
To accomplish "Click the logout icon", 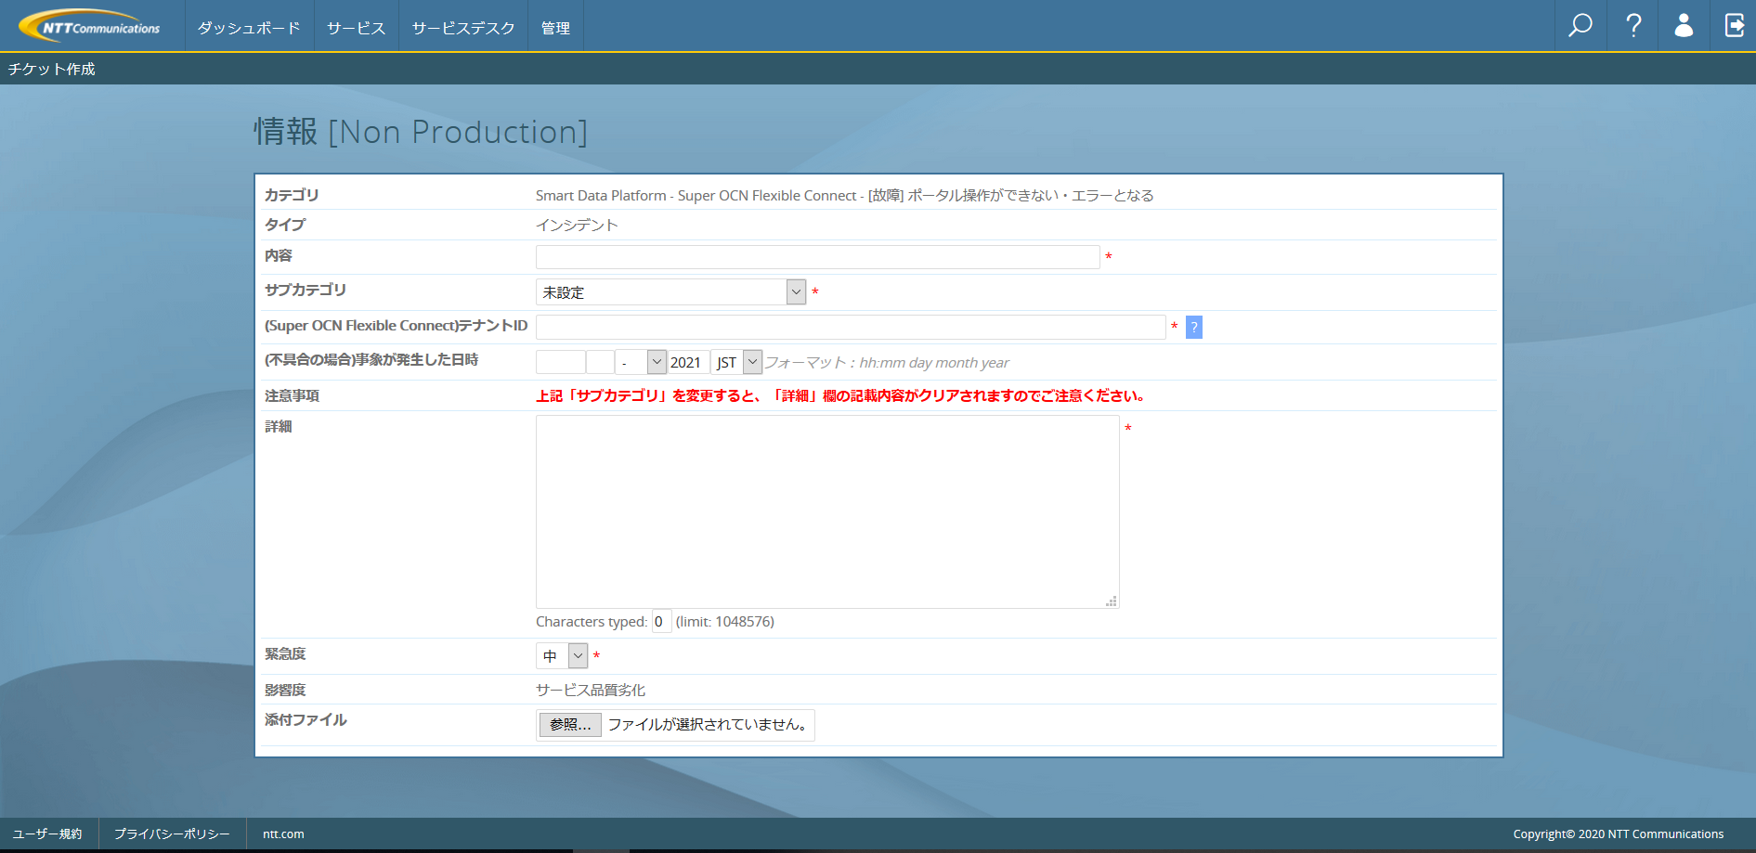I will pyautogui.click(x=1735, y=26).
